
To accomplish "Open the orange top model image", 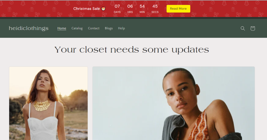I will pos(173,104).
